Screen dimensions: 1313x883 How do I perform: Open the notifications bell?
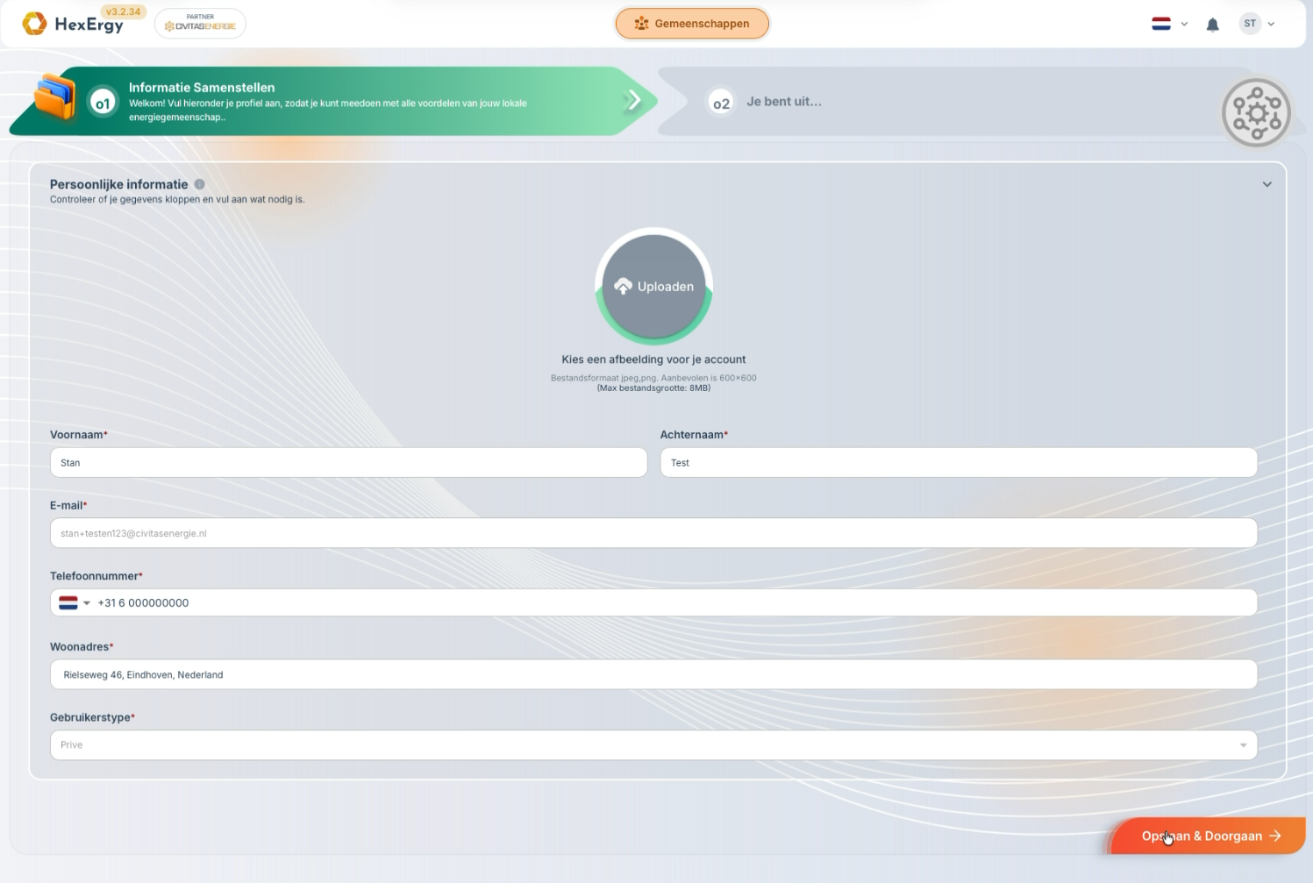coord(1212,25)
